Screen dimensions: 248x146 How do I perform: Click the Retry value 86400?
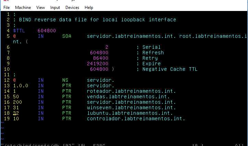(101, 58)
